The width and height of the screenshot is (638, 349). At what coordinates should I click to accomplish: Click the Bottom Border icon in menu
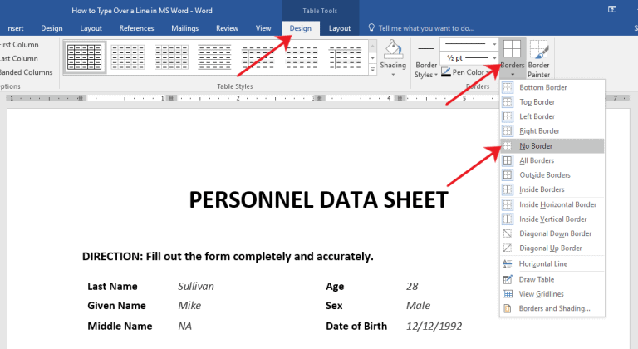(x=508, y=87)
